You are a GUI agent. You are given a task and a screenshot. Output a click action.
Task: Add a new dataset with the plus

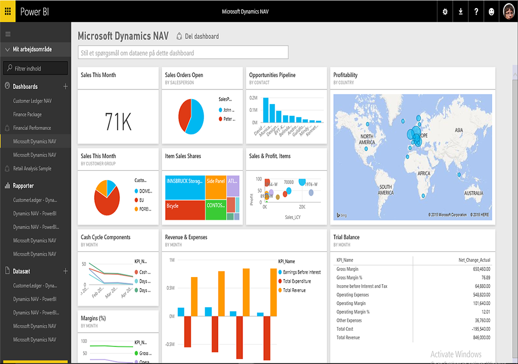[65, 271]
